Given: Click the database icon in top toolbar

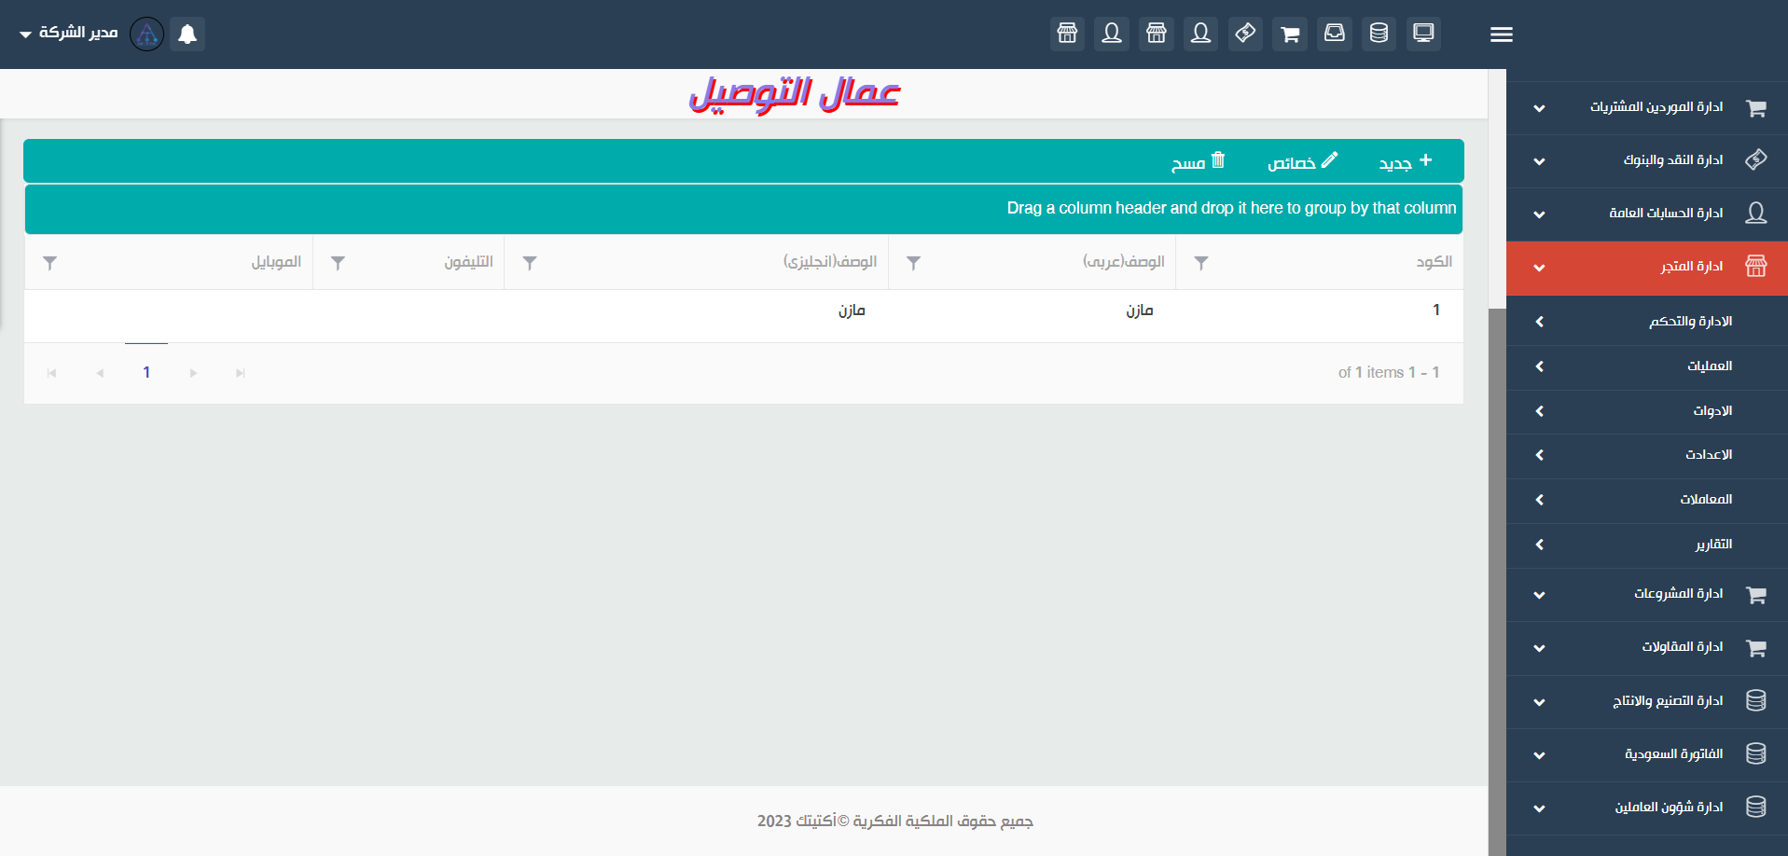Looking at the screenshot, I should [1379, 34].
